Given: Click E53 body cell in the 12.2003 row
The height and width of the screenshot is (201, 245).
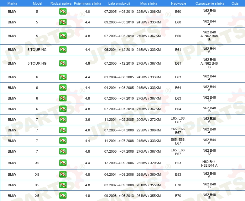Looking at the screenshot, I should coord(178,163).
